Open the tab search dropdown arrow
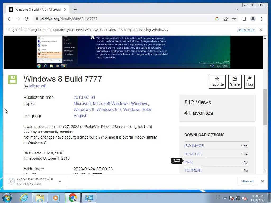 pos(236,10)
